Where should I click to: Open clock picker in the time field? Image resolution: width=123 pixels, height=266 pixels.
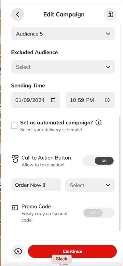(107, 100)
